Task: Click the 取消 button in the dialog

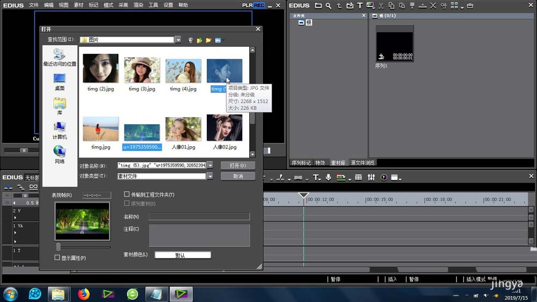Action: point(237,176)
